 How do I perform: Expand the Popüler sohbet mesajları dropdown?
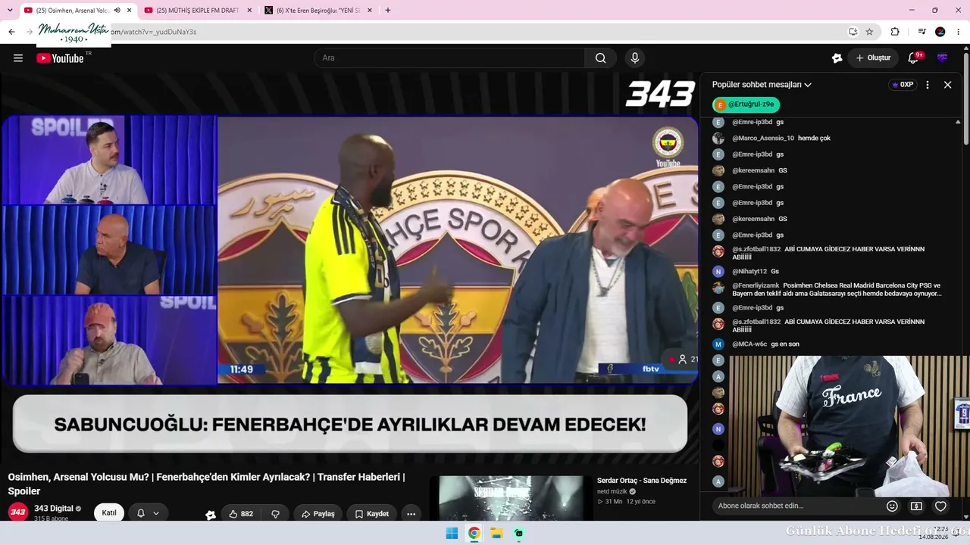click(762, 85)
